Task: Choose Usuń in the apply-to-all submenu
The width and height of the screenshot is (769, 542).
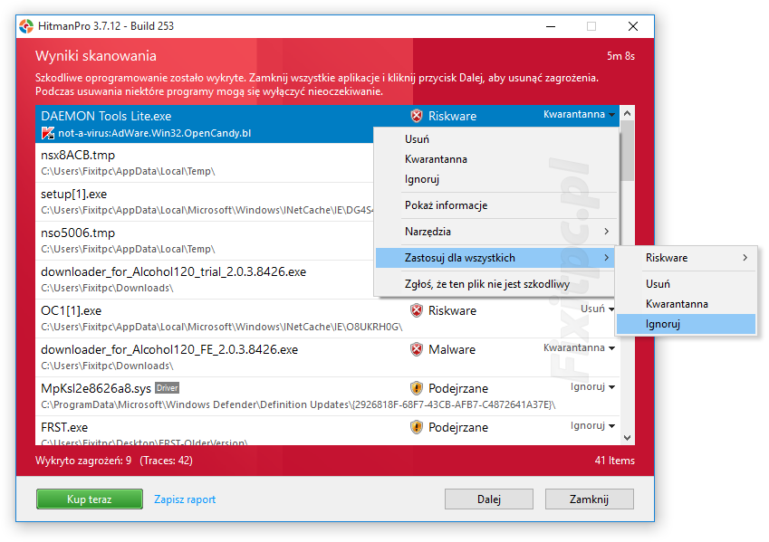Action: 686,284
